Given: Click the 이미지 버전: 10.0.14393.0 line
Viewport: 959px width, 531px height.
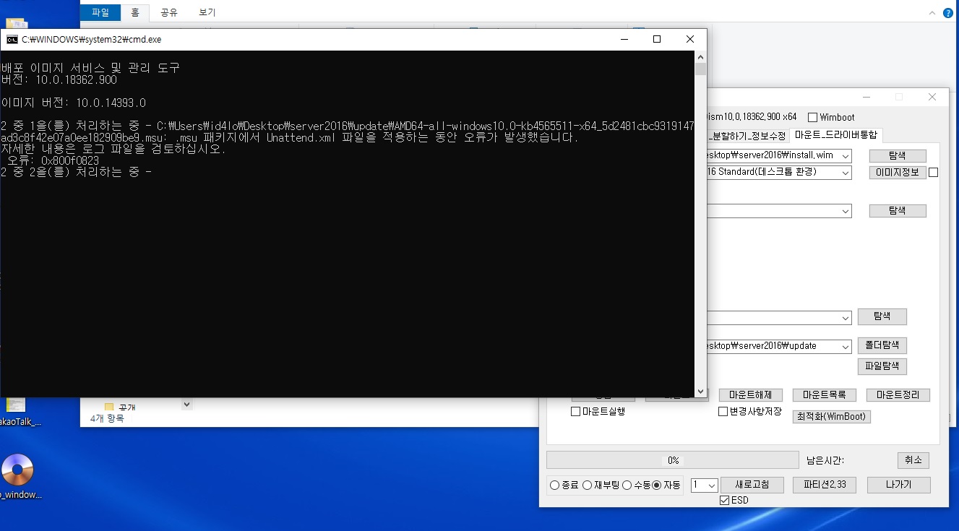Looking at the screenshot, I should pyautogui.click(x=74, y=103).
